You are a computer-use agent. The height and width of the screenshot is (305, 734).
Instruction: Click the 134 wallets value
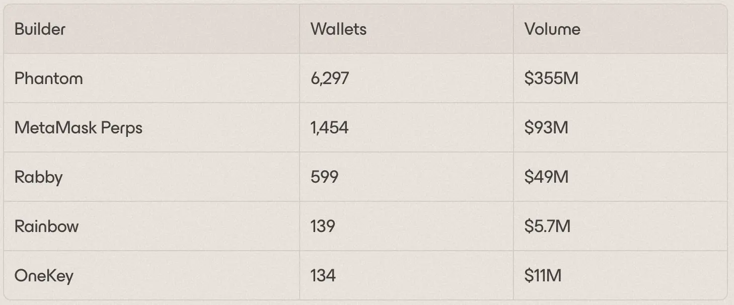[323, 276]
